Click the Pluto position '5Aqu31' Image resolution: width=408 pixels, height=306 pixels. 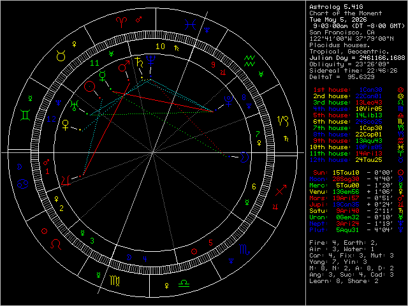(347, 230)
